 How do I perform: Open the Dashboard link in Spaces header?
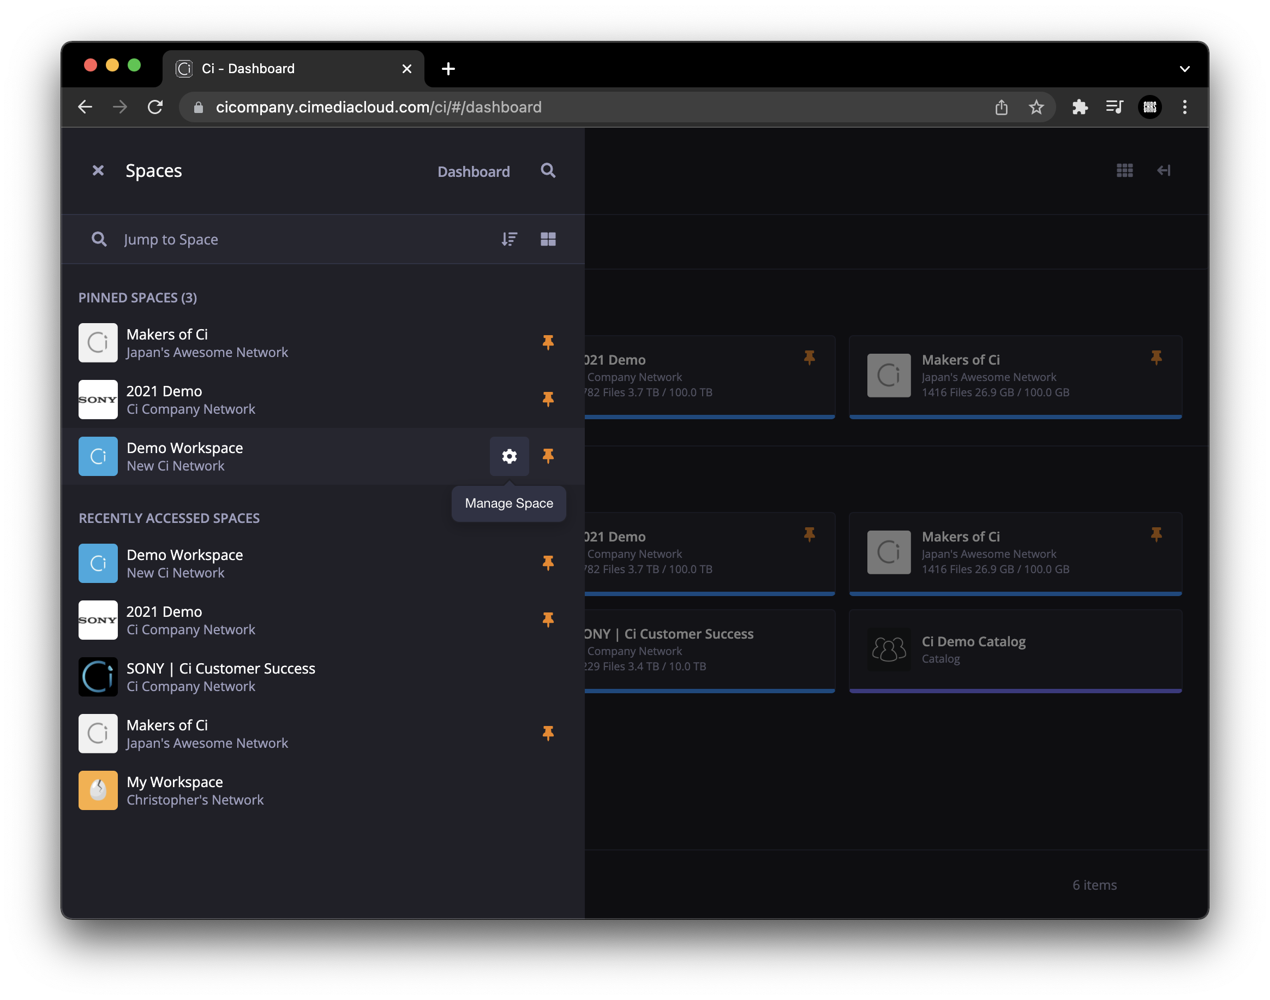pyautogui.click(x=474, y=171)
